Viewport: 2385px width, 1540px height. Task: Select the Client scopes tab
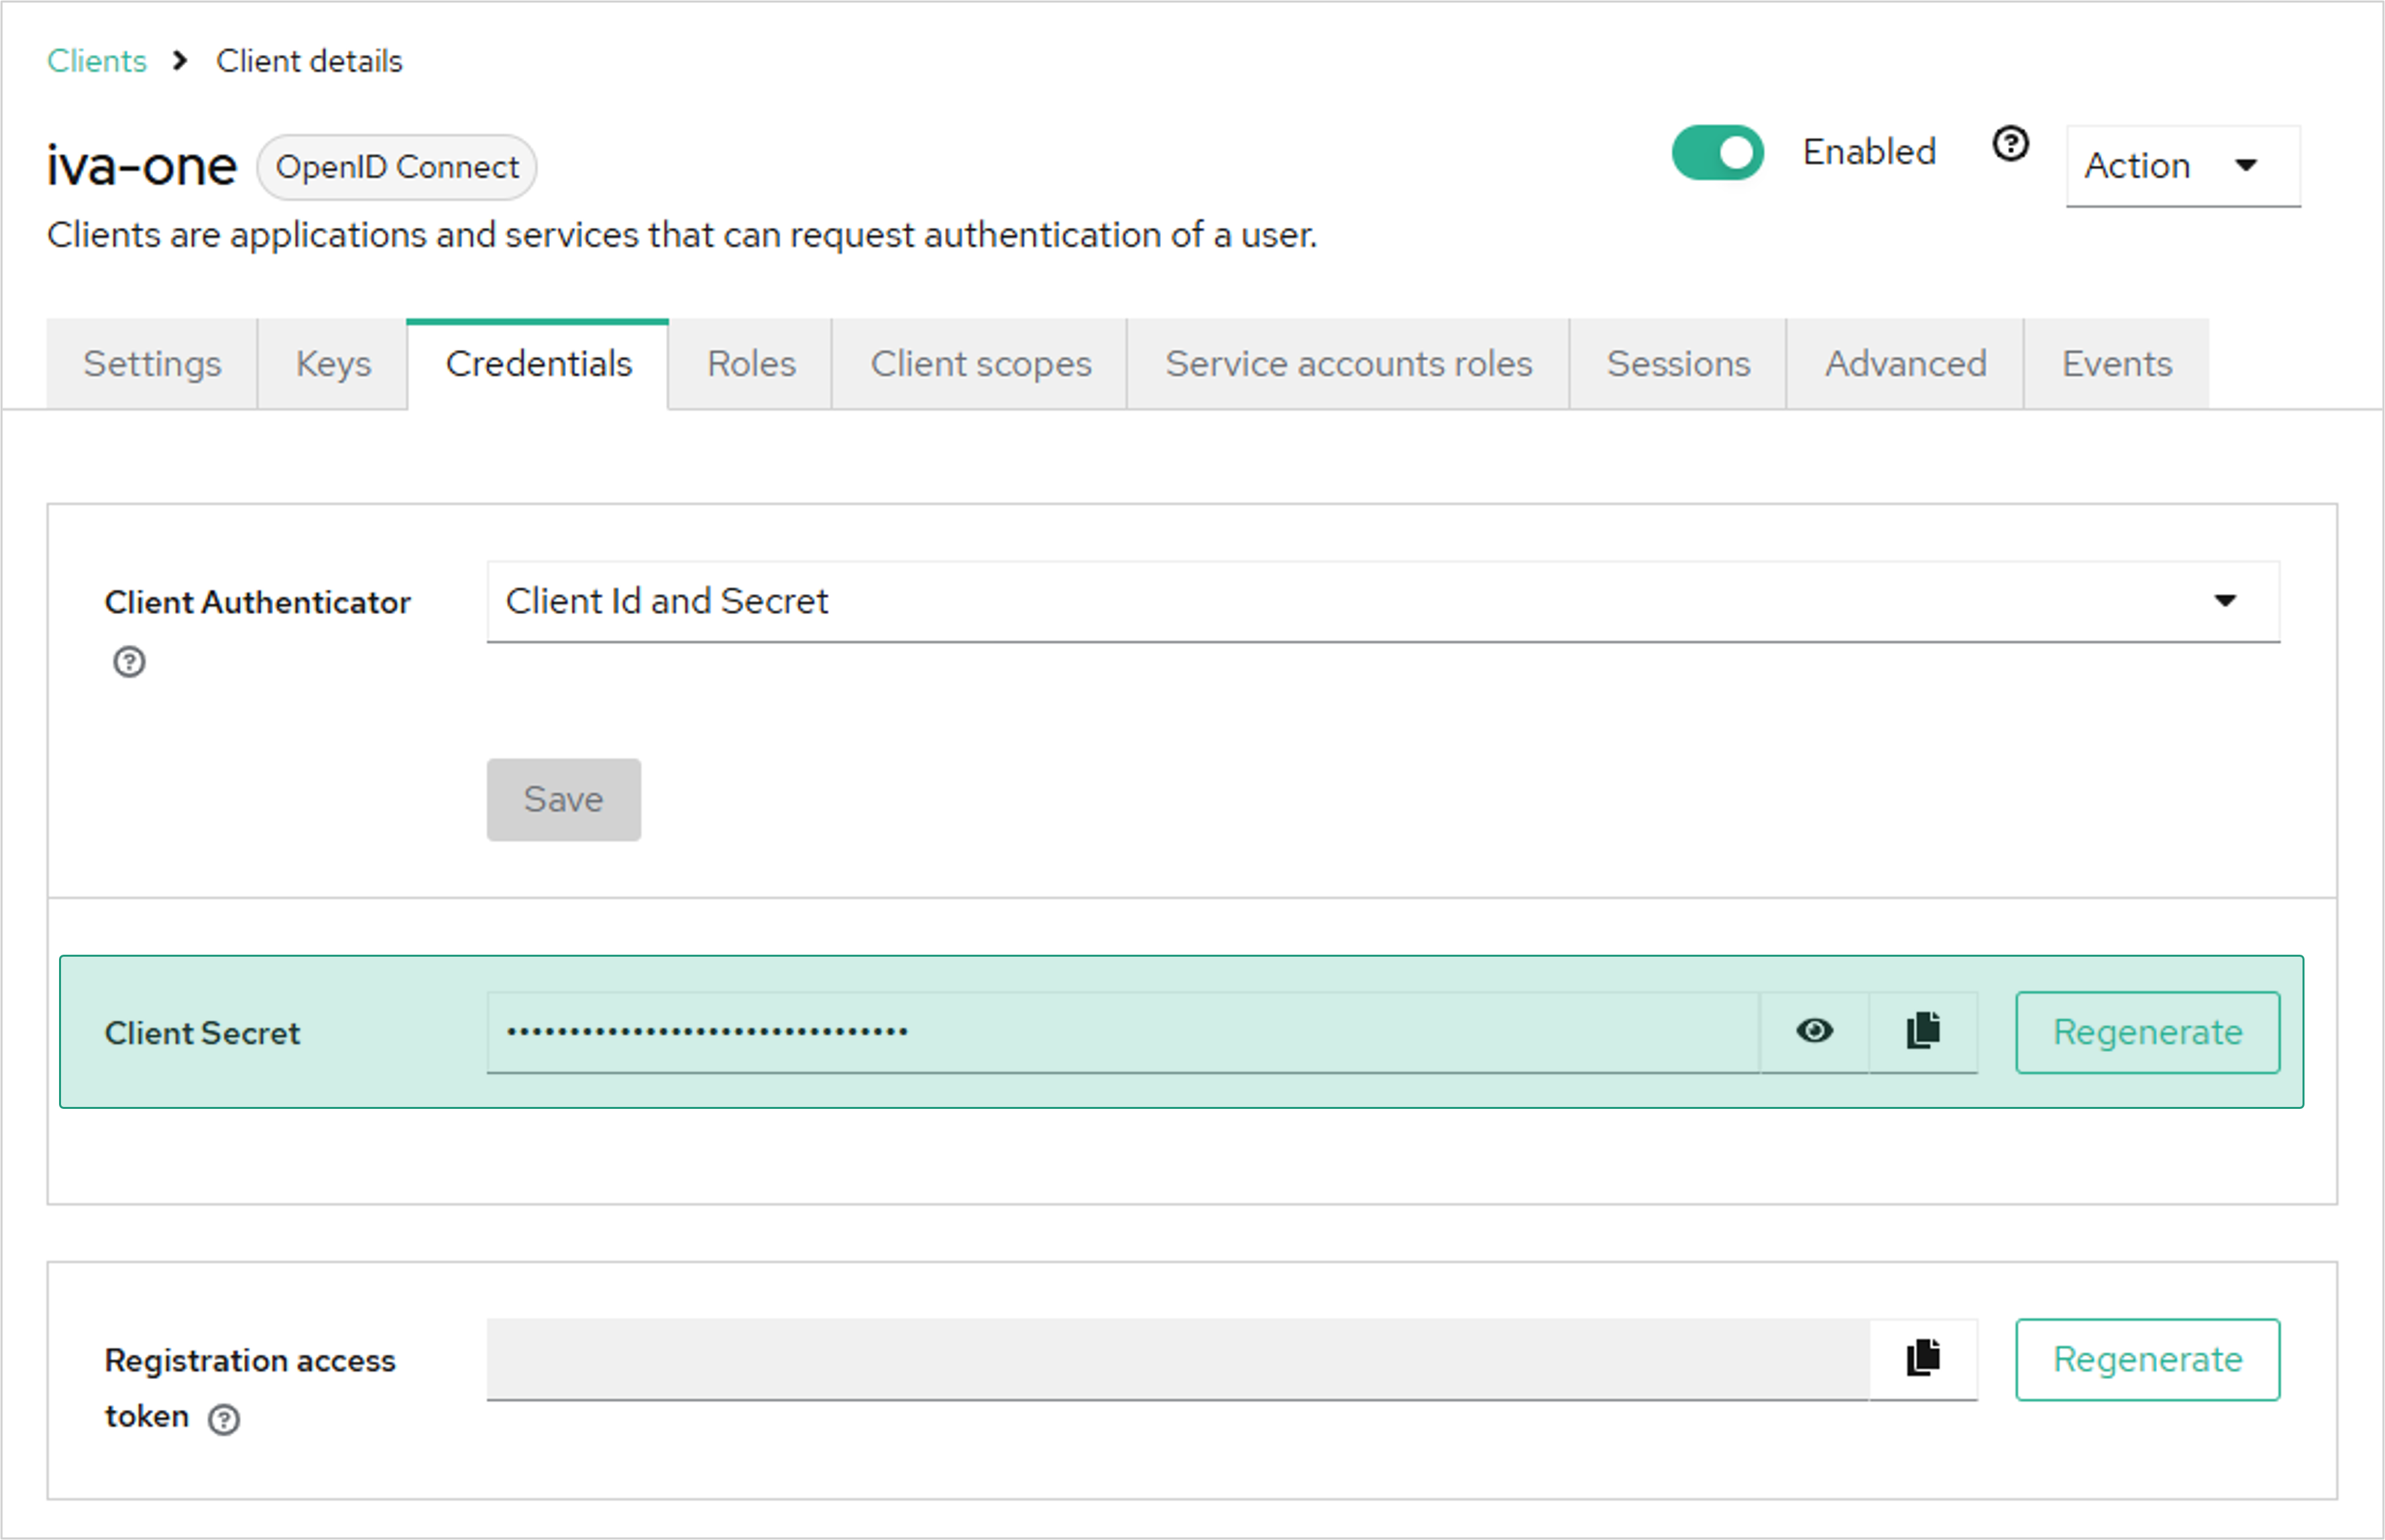[x=979, y=364]
